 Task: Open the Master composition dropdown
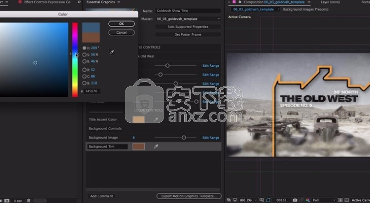click(x=188, y=19)
